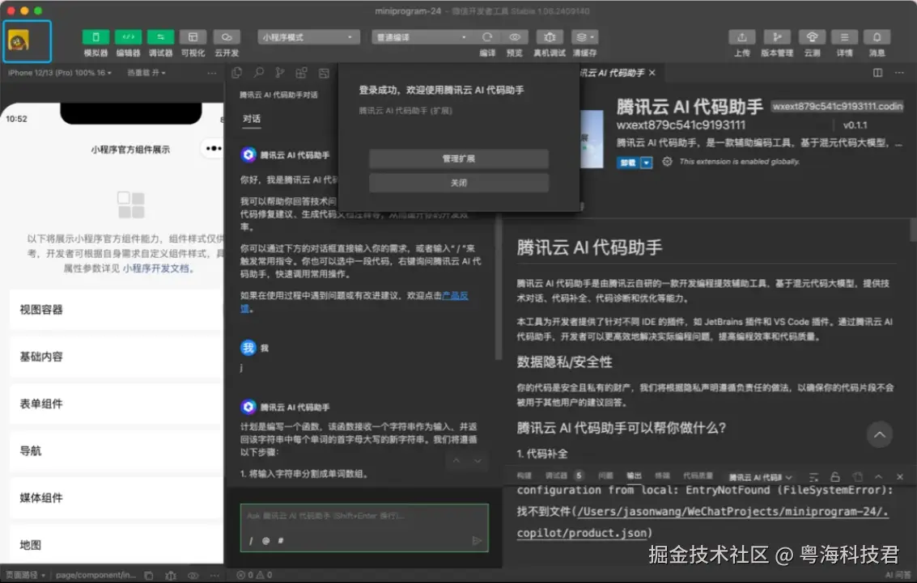This screenshot has height=583, width=917.
Task: Open the 详情 details panel
Action: (x=844, y=37)
